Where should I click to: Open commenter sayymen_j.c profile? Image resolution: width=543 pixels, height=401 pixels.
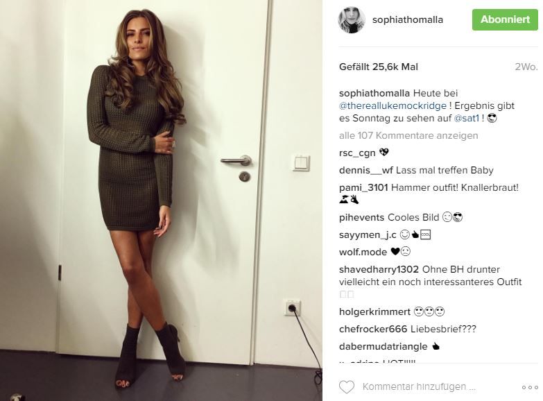368,234
